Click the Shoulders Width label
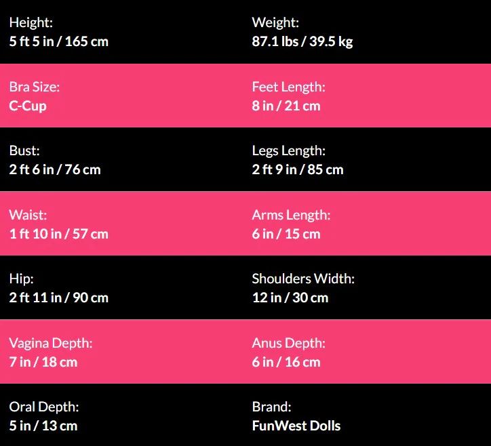 pos(303,279)
